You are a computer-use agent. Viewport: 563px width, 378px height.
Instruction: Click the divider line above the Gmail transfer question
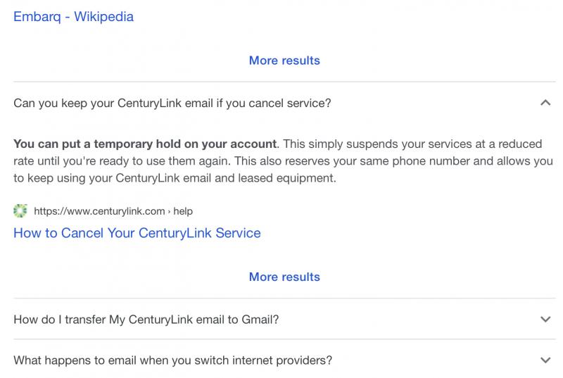tap(284, 298)
